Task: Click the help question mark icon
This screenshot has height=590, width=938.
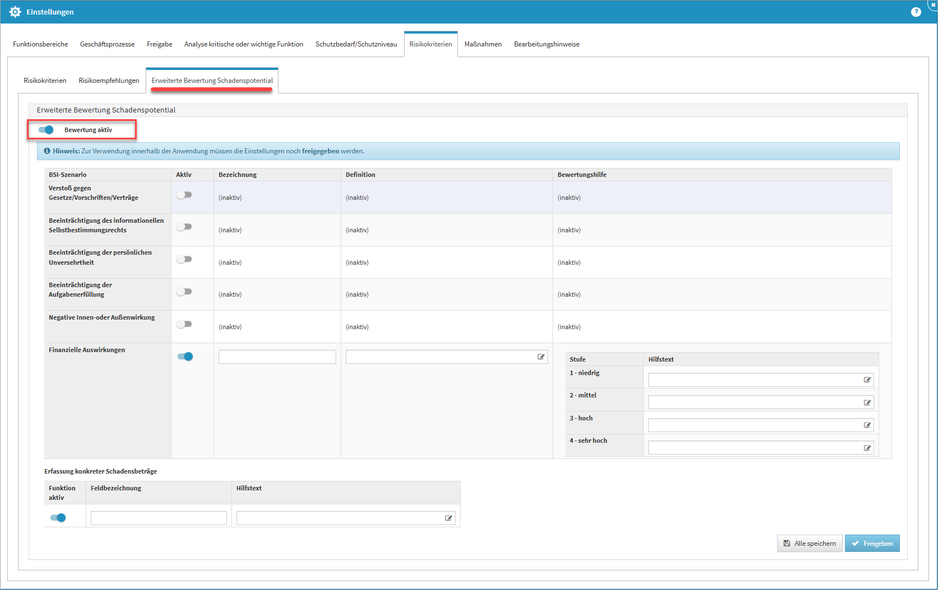Action: pos(916,12)
